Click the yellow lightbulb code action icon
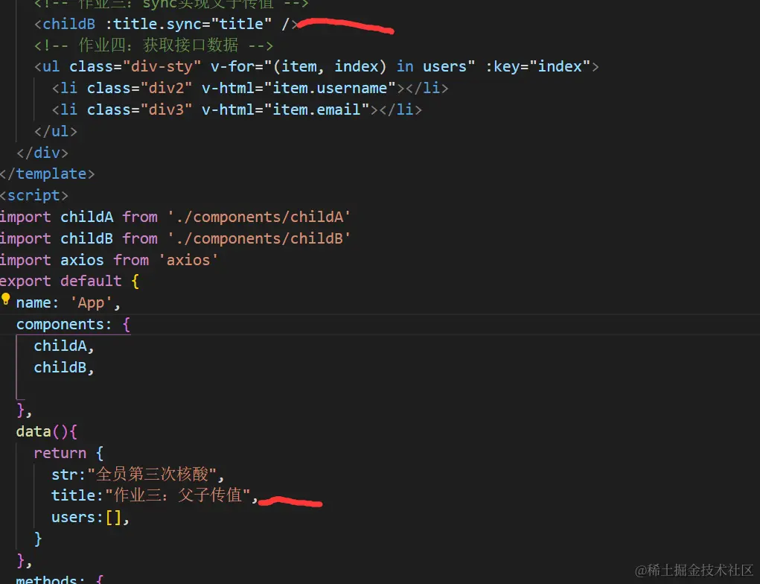760x584 pixels. click(x=5, y=299)
